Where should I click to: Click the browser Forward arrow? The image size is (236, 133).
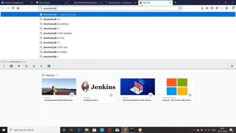(x=8, y=8)
